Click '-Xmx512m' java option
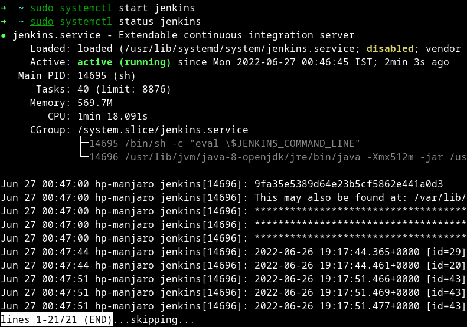The image size is (467, 327). [390, 157]
